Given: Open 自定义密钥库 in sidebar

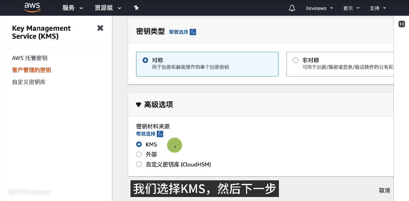Looking at the screenshot, I should click(x=29, y=82).
